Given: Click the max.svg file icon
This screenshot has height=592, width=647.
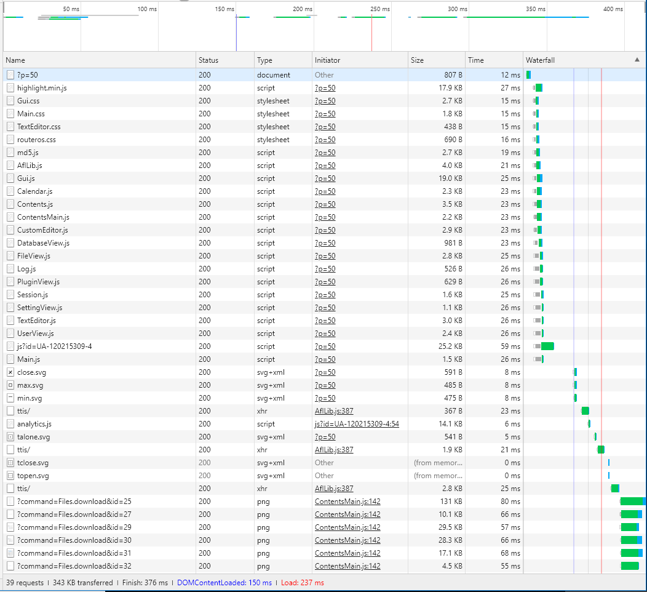Looking at the screenshot, I should [x=10, y=385].
